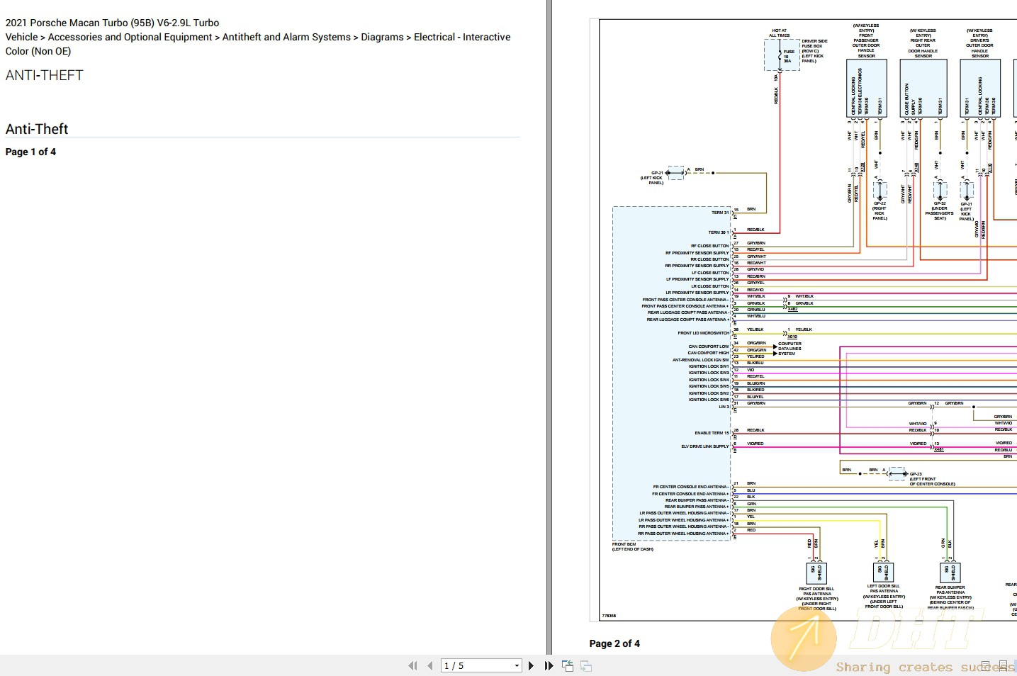The height and width of the screenshot is (676, 1017).
Task: Click the greyed next view navigation icon
Action: click(586, 665)
